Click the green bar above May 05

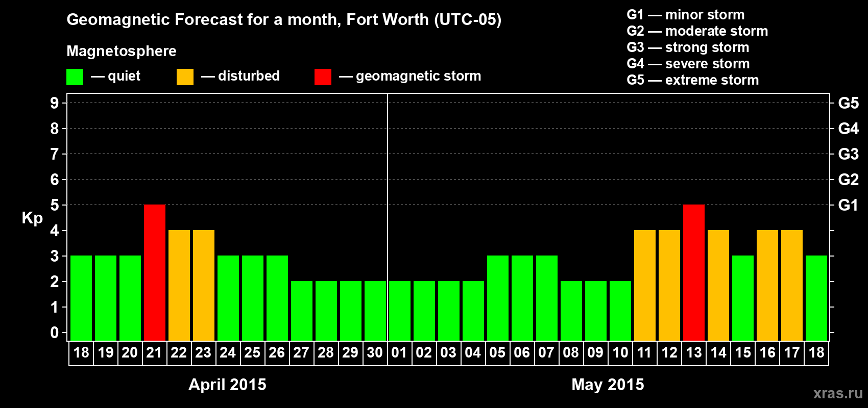498,298
